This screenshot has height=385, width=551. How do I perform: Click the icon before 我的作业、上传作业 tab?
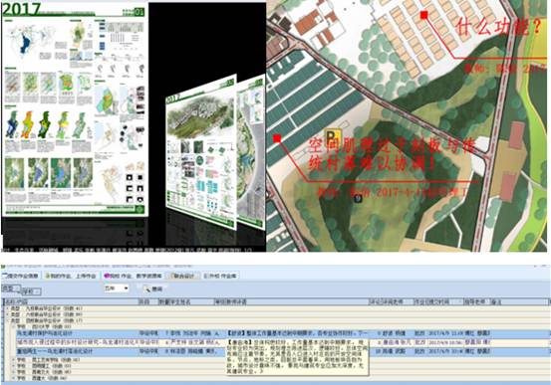click(48, 276)
